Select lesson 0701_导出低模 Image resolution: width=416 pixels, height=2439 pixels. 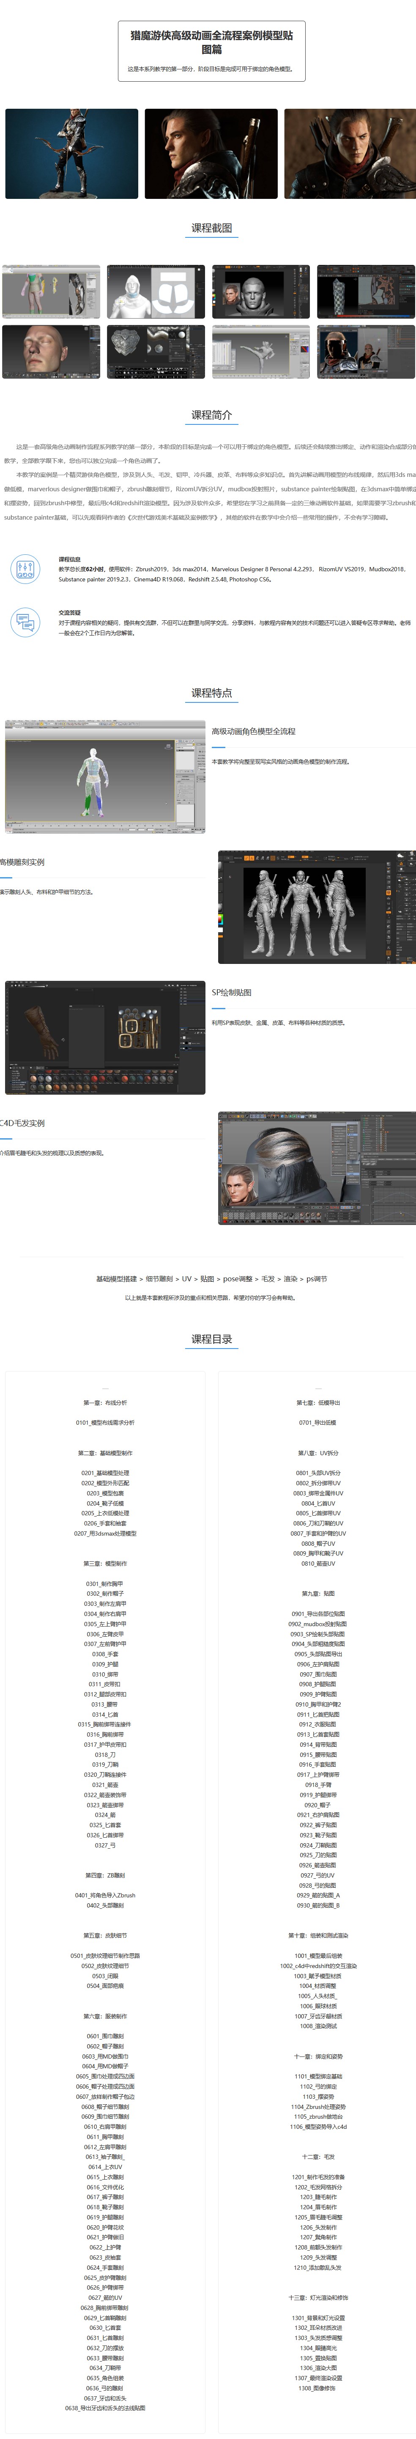tap(317, 1422)
